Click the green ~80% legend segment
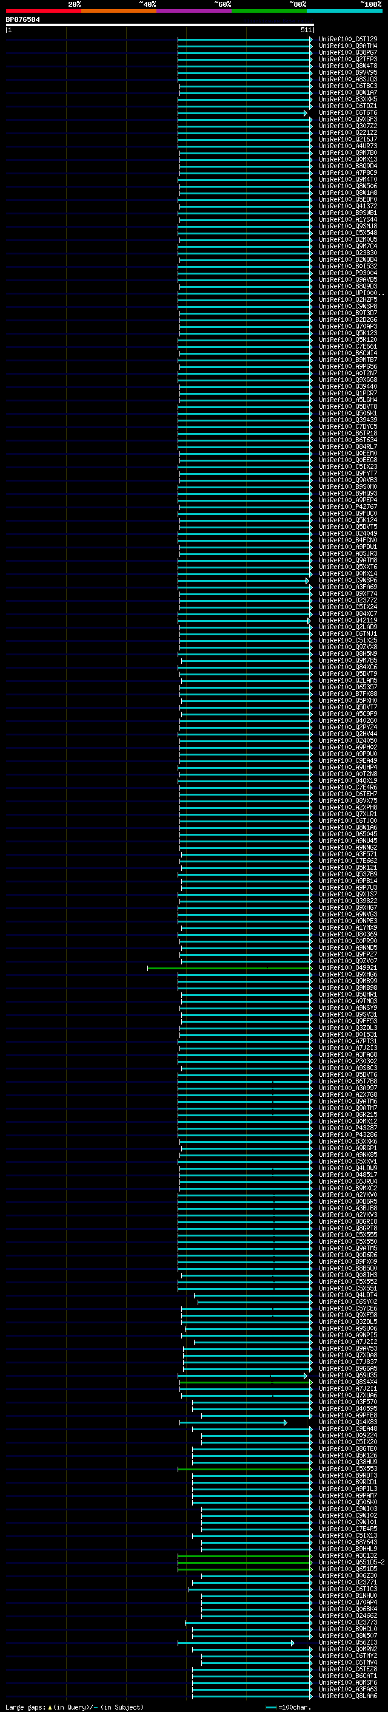388x1712 pixels. tap(269, 12)
